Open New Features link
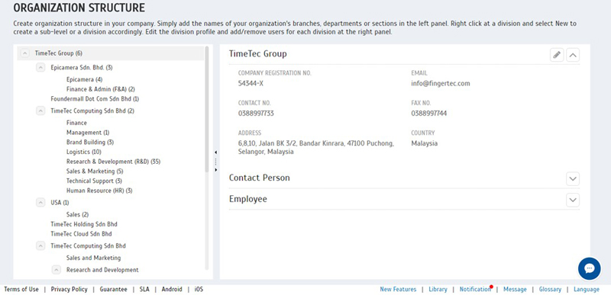This screenshot has width=611, height=295. (x=398, y=289)
